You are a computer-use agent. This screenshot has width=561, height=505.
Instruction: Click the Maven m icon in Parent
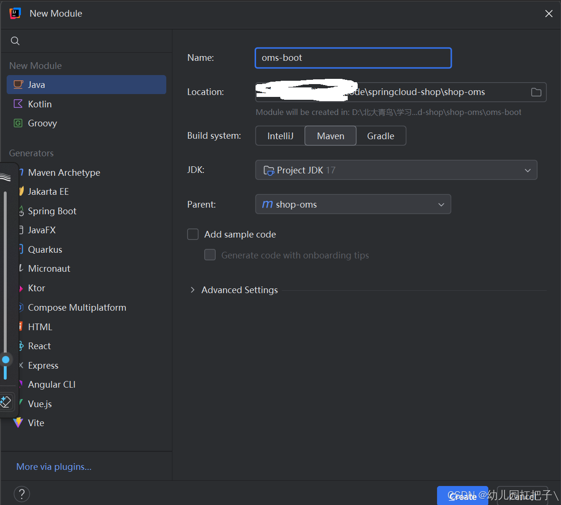pyautogui.click(x=267, y=204)
